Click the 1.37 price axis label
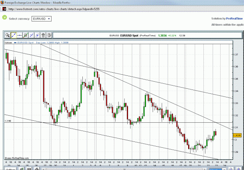This screenshot has height=170, width=244. (235, 55)
